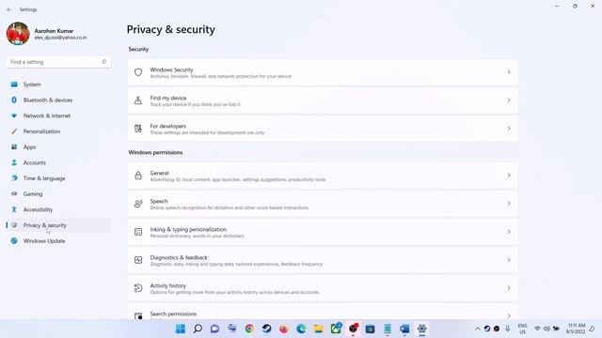Click the volume speaker tray icon
The width and height of the screenshot is (602, 338).
coord(547,329)
